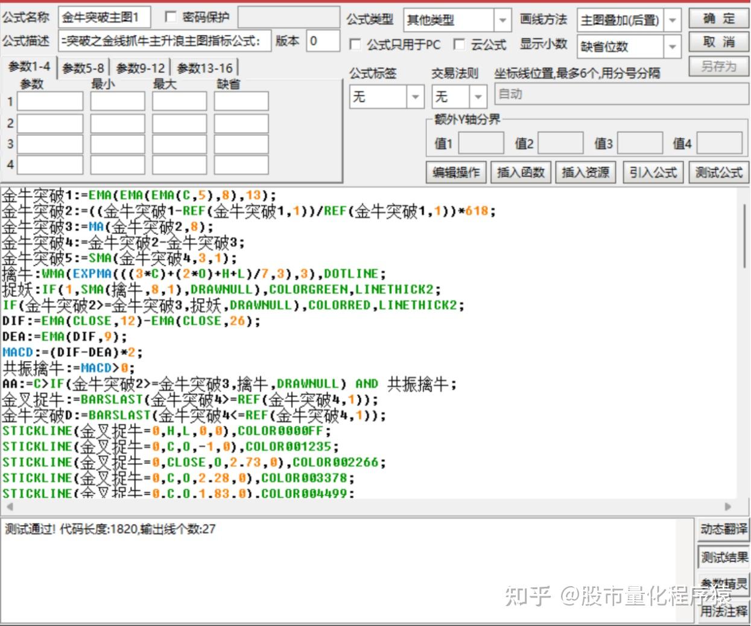Viewport: 751px width, 626px height.
Task: Click the 公式描述 input field
Action: pyautogui.click(x=165, y=41)
